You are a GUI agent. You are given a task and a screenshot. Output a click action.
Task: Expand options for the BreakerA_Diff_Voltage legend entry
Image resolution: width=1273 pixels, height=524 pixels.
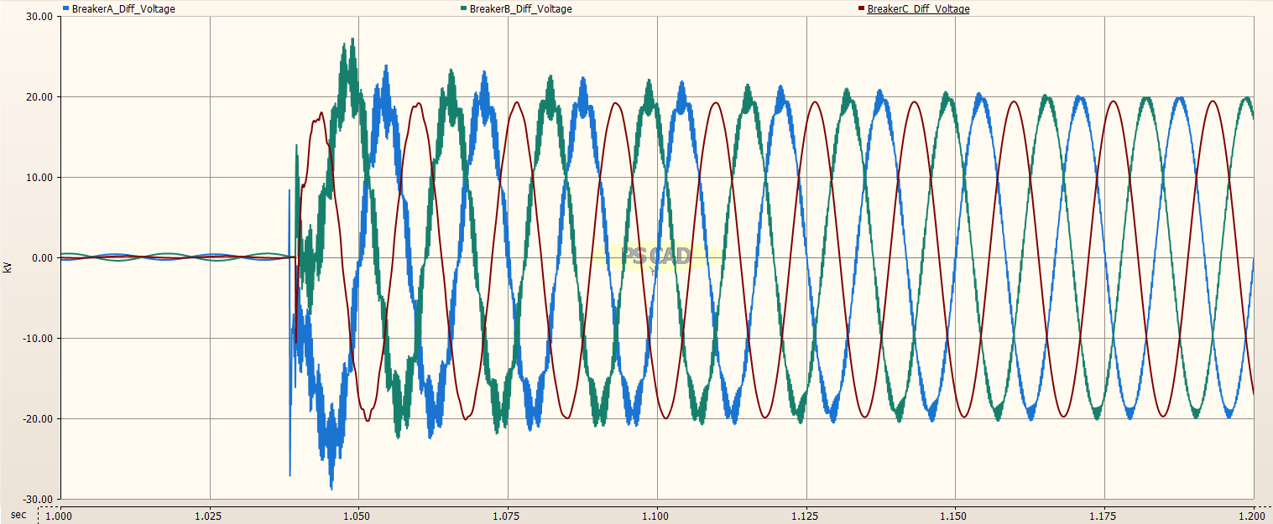pos(118,8)
